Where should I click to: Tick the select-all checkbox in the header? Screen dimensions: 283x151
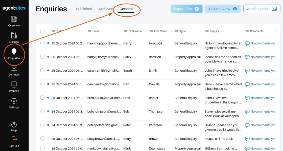(42, 31)
